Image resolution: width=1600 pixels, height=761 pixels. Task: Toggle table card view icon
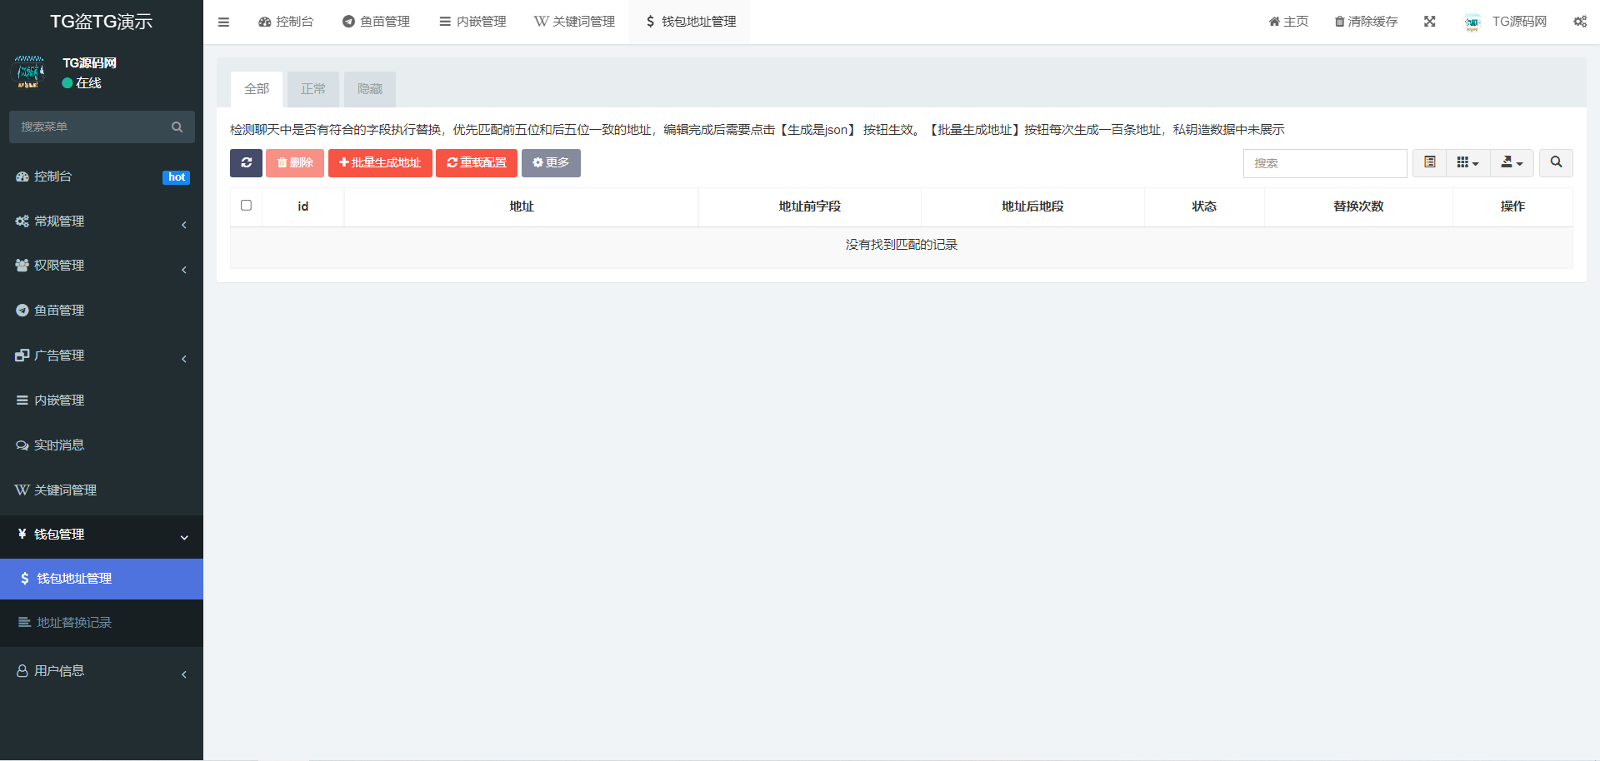[x=1429, y=163]
